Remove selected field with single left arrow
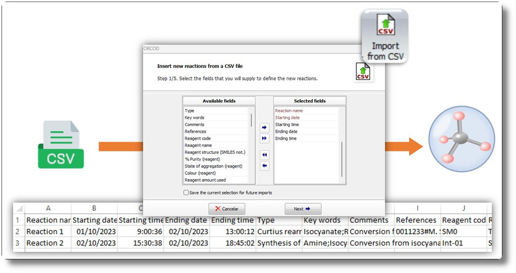Image resolution: width=516 pixels, height=273 pixels. (264, 166)
